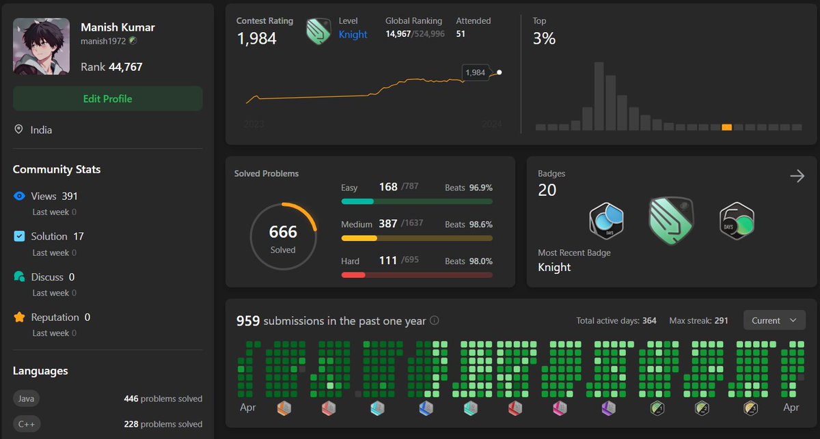Image resolution: width=820 pixels, height=439 pixels.
Task: Click the Views 391 stat
Action: click(55, 196)
